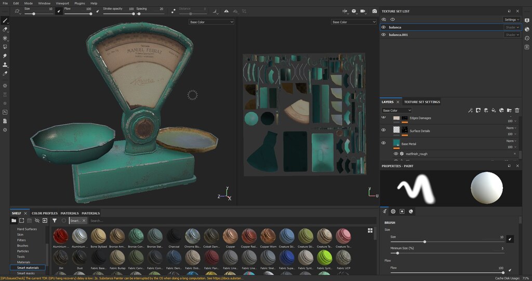Hide the balanca texture set

[383, 27]
